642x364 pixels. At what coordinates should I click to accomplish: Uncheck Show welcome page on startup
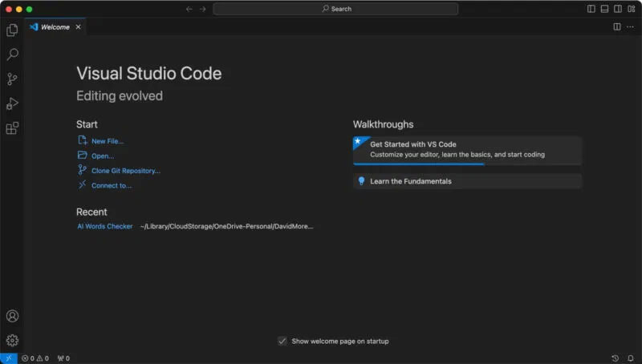(x=282, y=341)
